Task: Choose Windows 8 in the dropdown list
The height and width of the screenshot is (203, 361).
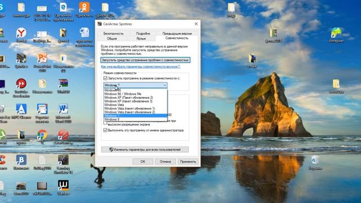Action: (x=135, y=120)
